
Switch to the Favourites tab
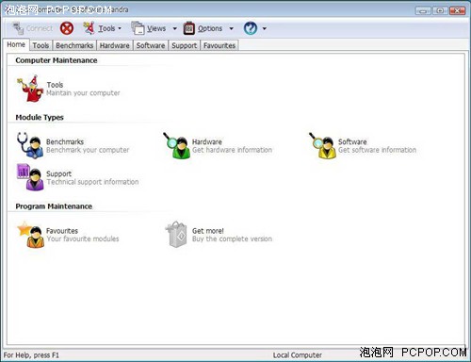219,45
